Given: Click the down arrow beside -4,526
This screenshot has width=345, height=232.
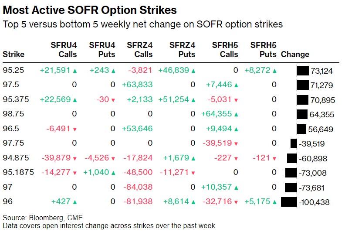Looking at the screenshot, I should 112,158.
